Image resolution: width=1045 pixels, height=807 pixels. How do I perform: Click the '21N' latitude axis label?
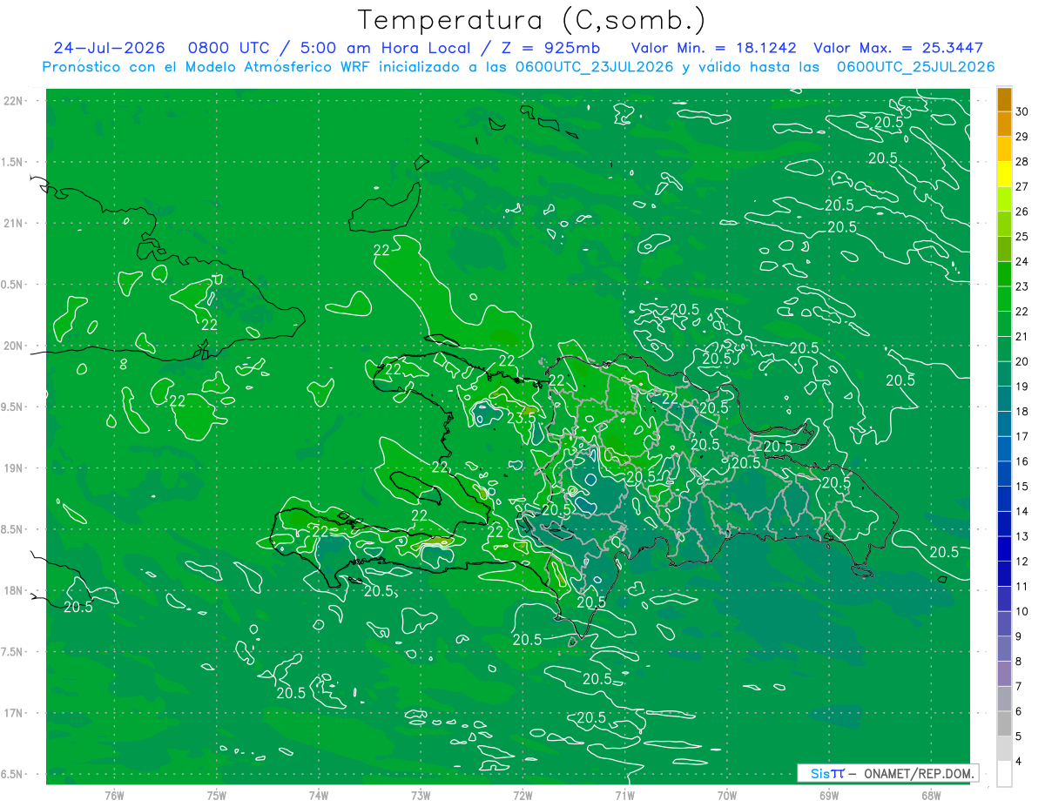[x=14, y=224]
